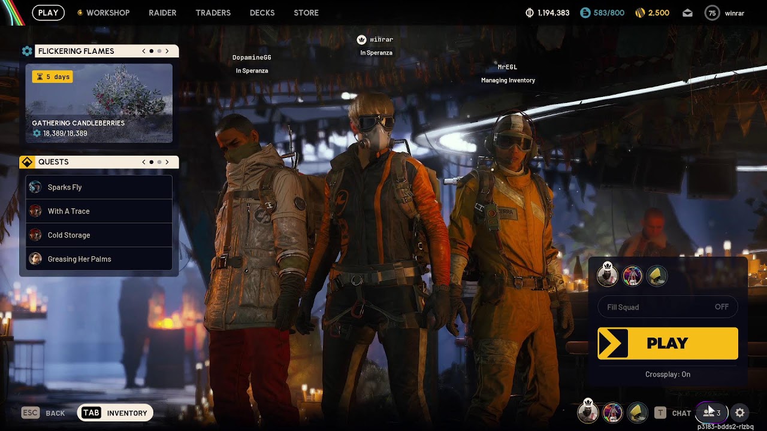Open the Sparks Fly quest
Viewport: 767px width, 431px height.
99,187
